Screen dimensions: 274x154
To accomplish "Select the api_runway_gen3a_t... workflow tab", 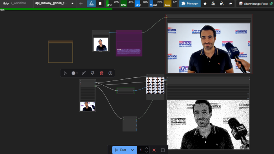I will point(51,3).
